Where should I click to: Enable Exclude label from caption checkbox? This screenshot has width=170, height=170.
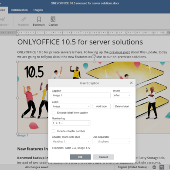tap(54, 112)
